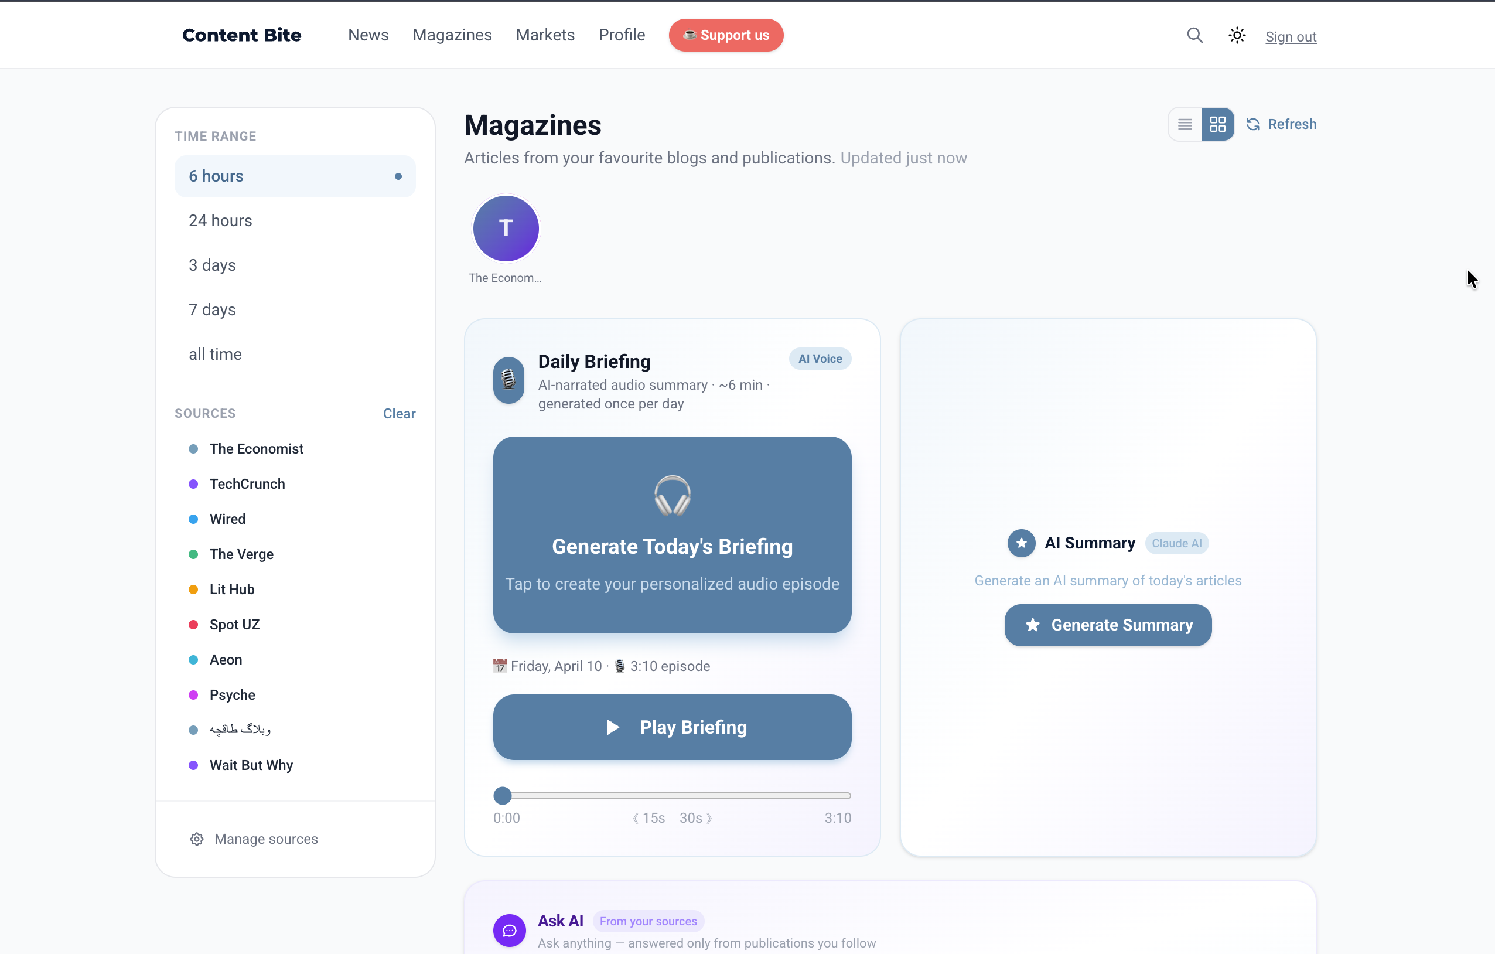Open The Economist publication avatar
Viewport: 1495px width, 954px height.
coord(506,228)
